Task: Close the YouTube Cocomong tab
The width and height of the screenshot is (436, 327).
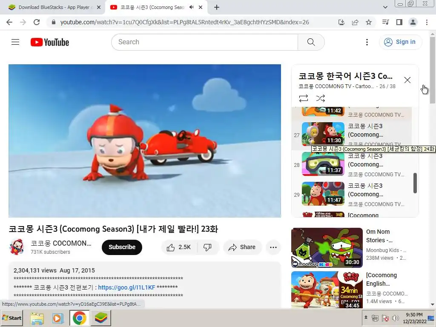Action: 201,8
